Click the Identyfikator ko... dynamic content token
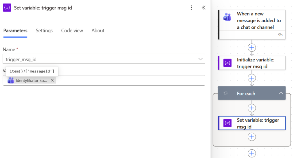Image resolution: width=297 pixels, height=158 pixels. (31, 80)
